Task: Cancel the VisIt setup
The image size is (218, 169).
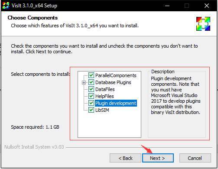Action: [x=195, y=158]
